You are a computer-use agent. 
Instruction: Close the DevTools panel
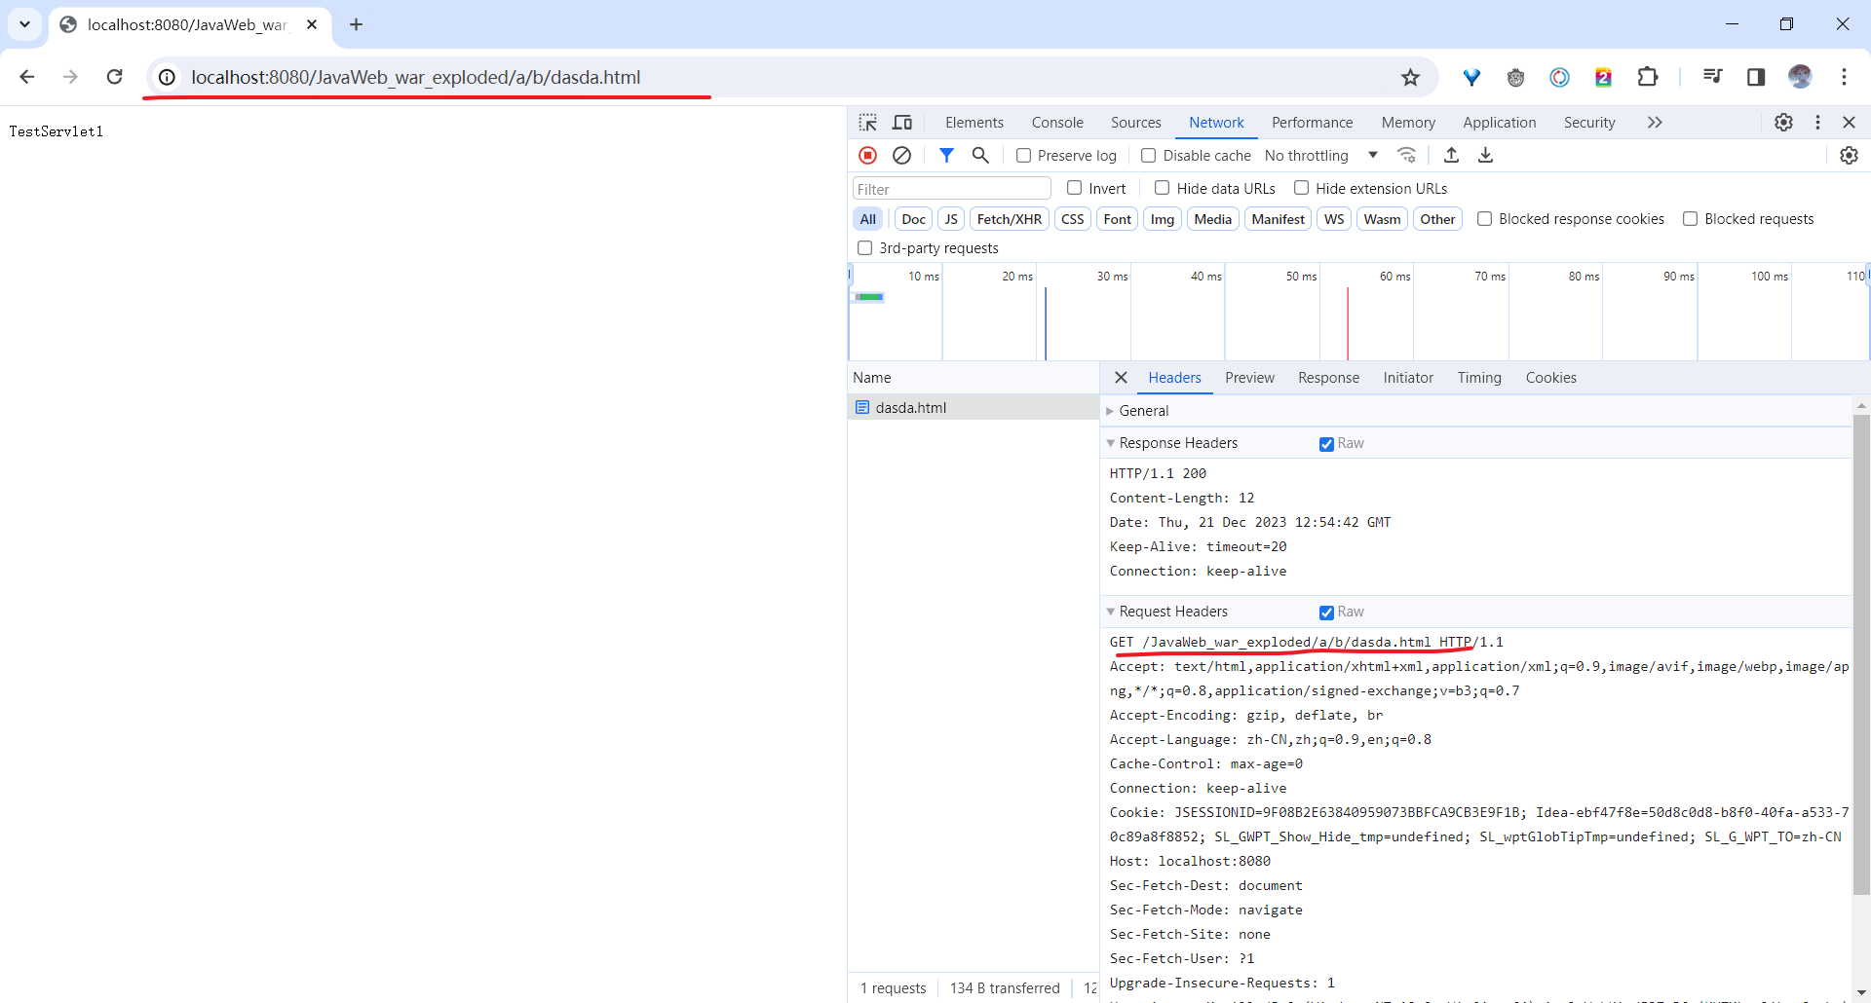1849,123
